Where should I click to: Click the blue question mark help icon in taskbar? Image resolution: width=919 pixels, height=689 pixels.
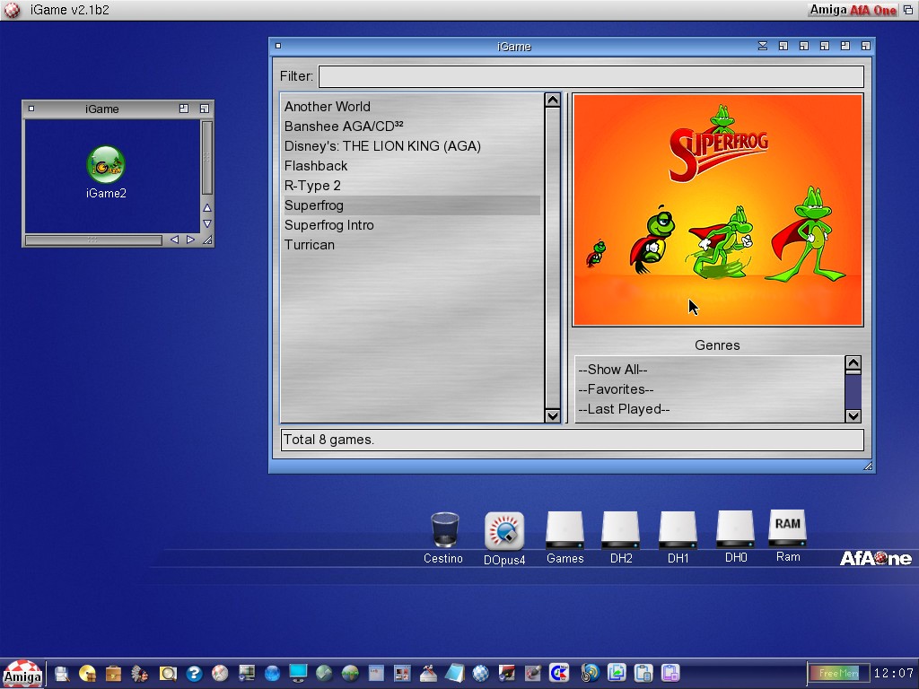pos(194,673)
